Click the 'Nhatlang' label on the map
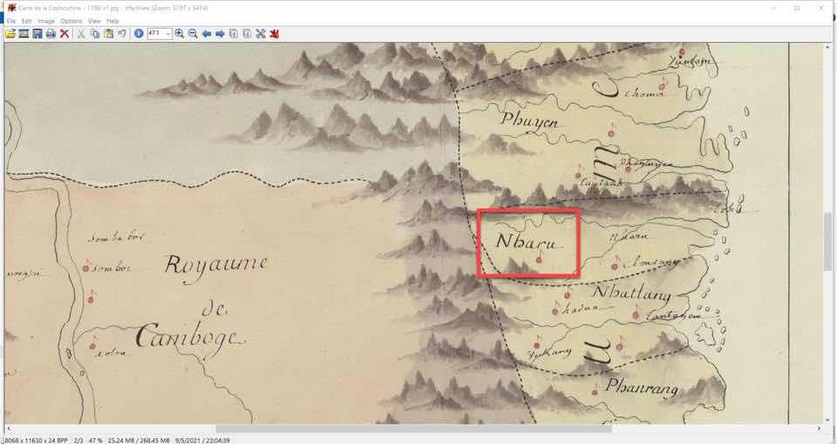837x444 pixels. 631,293
